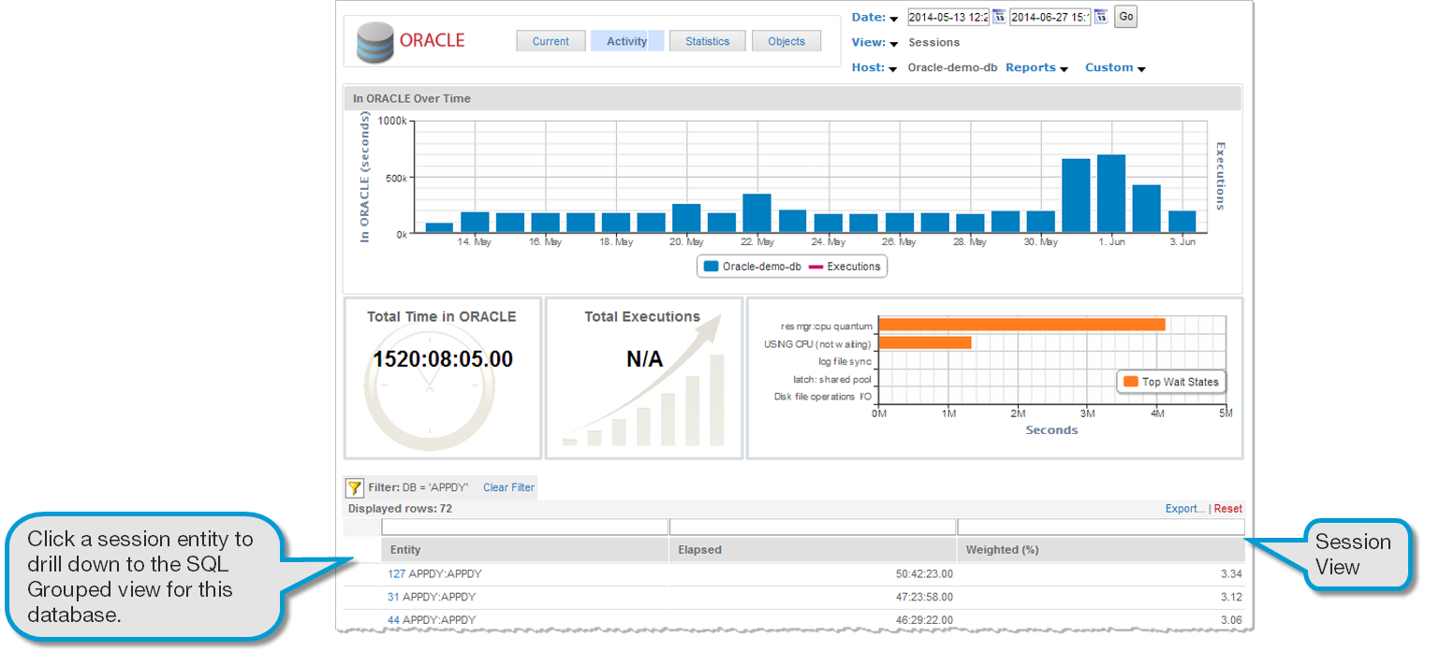Click the Sessions view value
The image size is (1454, 651).
[934, 43]
